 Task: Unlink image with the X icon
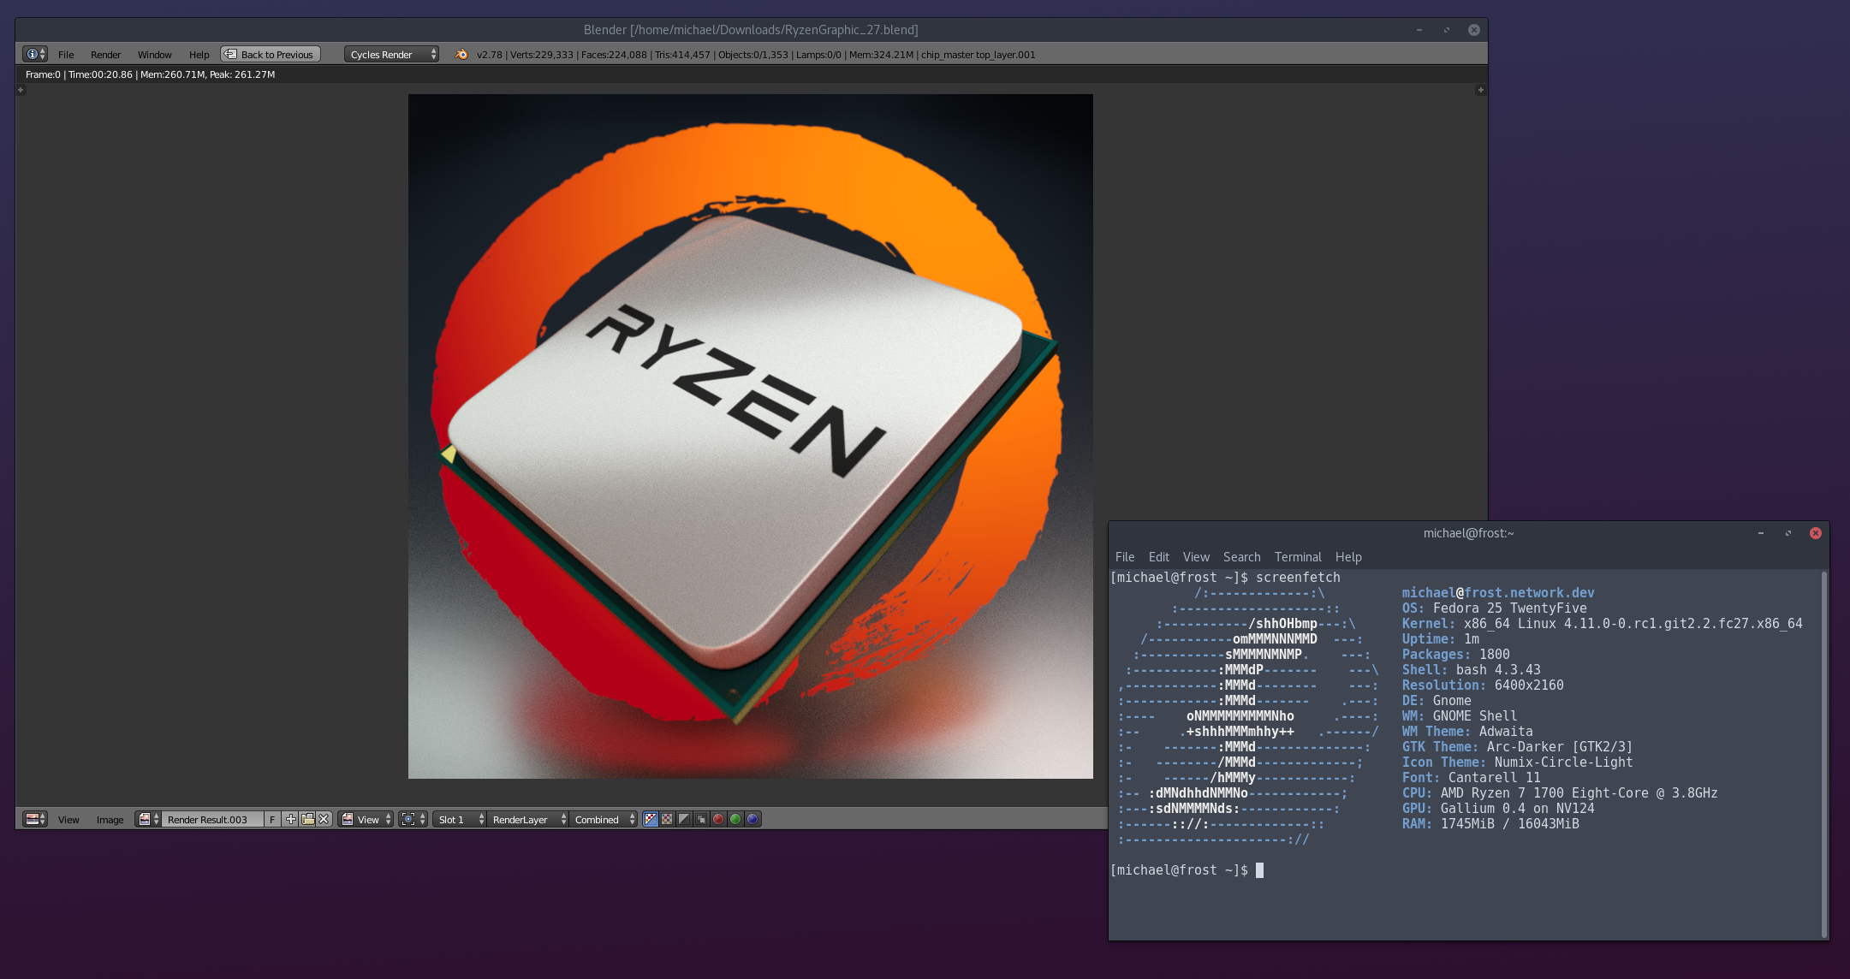(324, 819)
